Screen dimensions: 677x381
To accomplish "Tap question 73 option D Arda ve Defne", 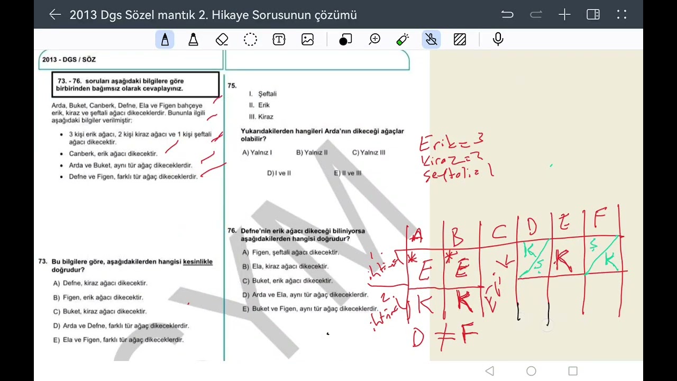I will 121,326.
